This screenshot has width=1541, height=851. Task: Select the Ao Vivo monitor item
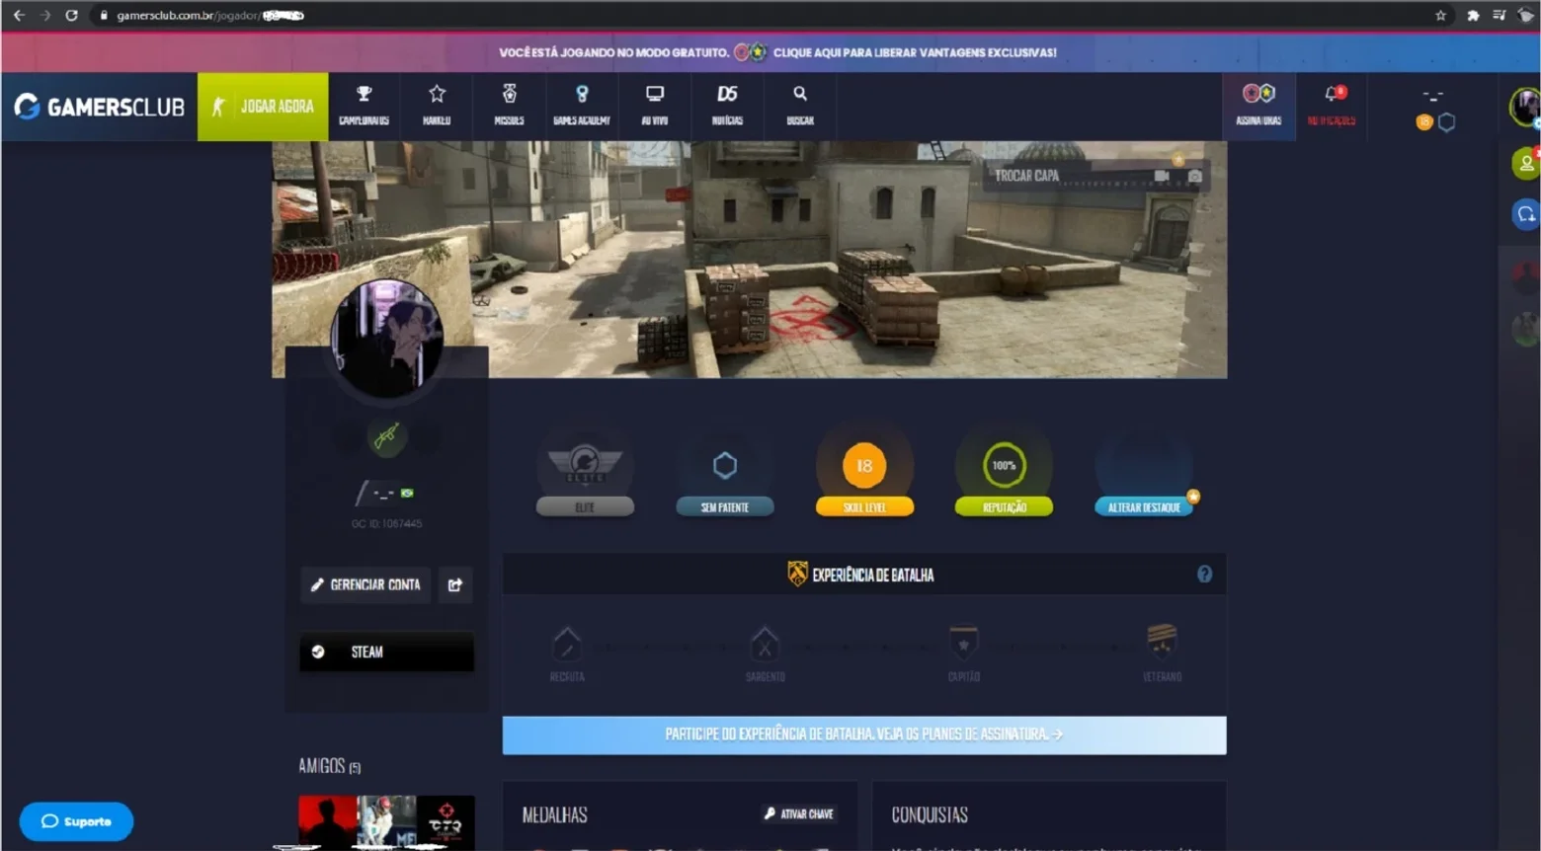point(654,107)
